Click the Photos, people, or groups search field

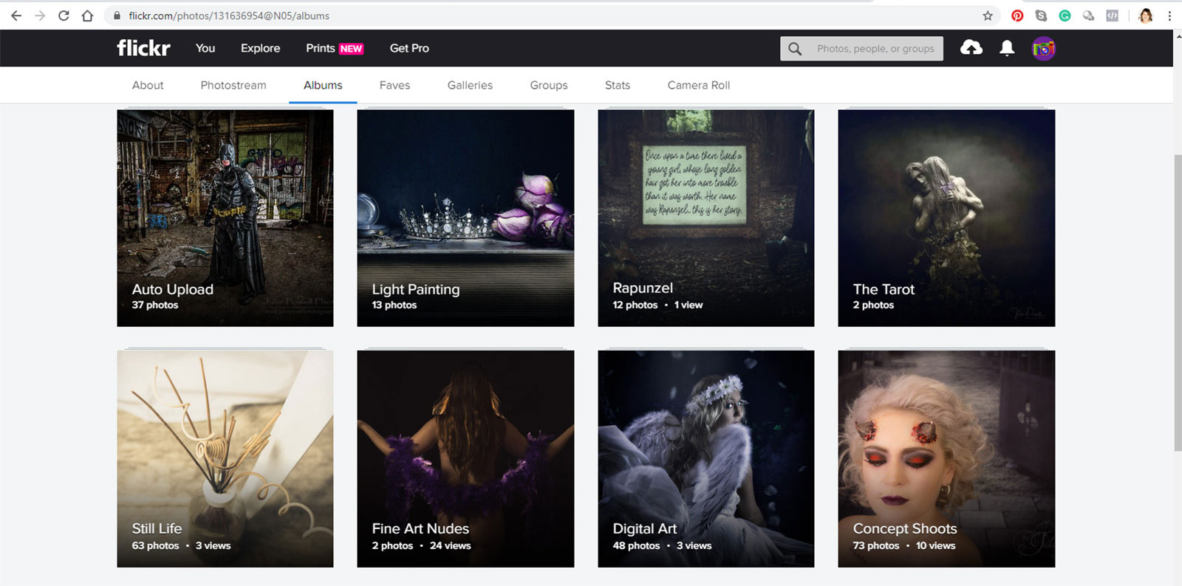pos(875,49)
